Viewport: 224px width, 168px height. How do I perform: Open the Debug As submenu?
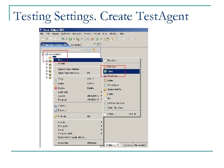coord(78,126)
